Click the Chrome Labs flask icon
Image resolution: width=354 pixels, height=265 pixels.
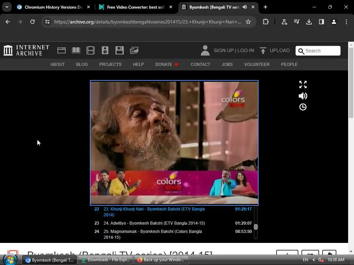(x=284, y=22)
